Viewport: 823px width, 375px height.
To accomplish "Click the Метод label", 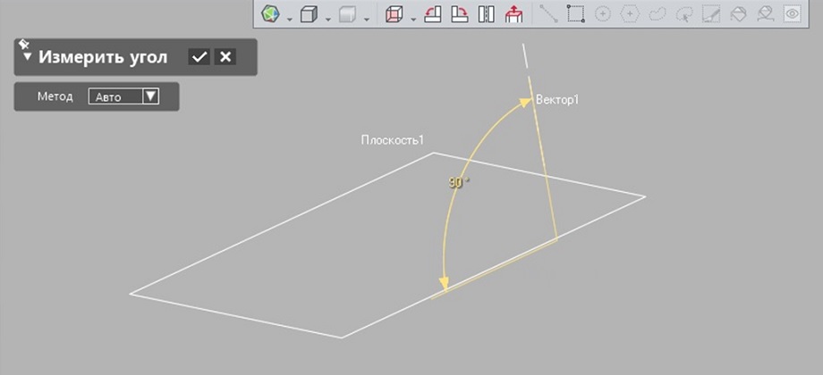I will coord(55,97).
